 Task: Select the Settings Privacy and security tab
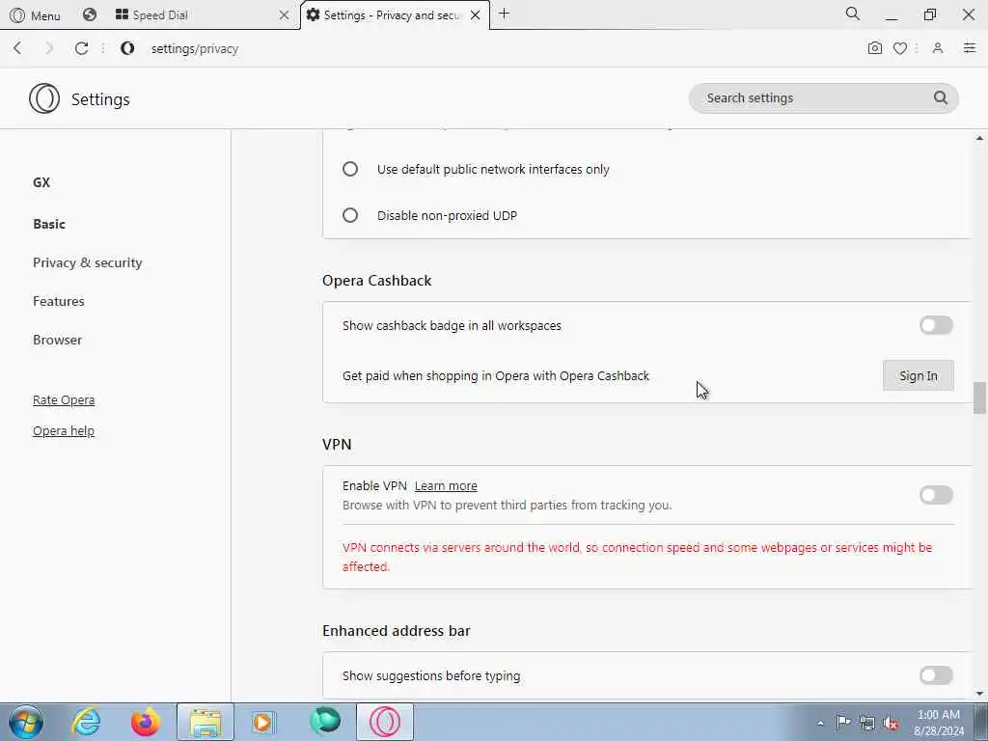click(x=391, y=15)
